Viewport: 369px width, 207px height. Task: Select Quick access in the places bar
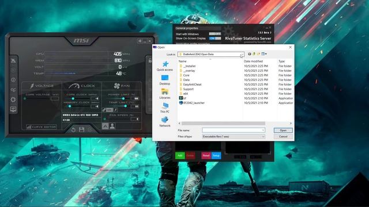coord(165,66)
